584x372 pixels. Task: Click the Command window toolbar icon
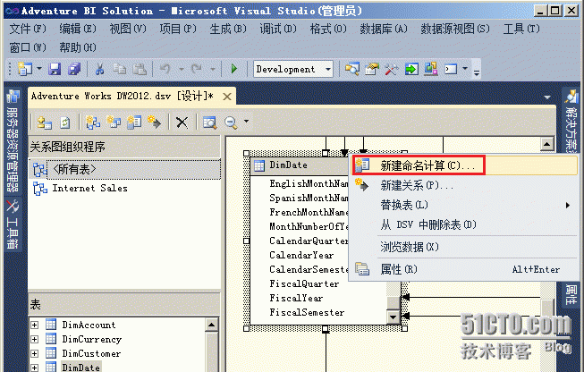pos(451,69)
